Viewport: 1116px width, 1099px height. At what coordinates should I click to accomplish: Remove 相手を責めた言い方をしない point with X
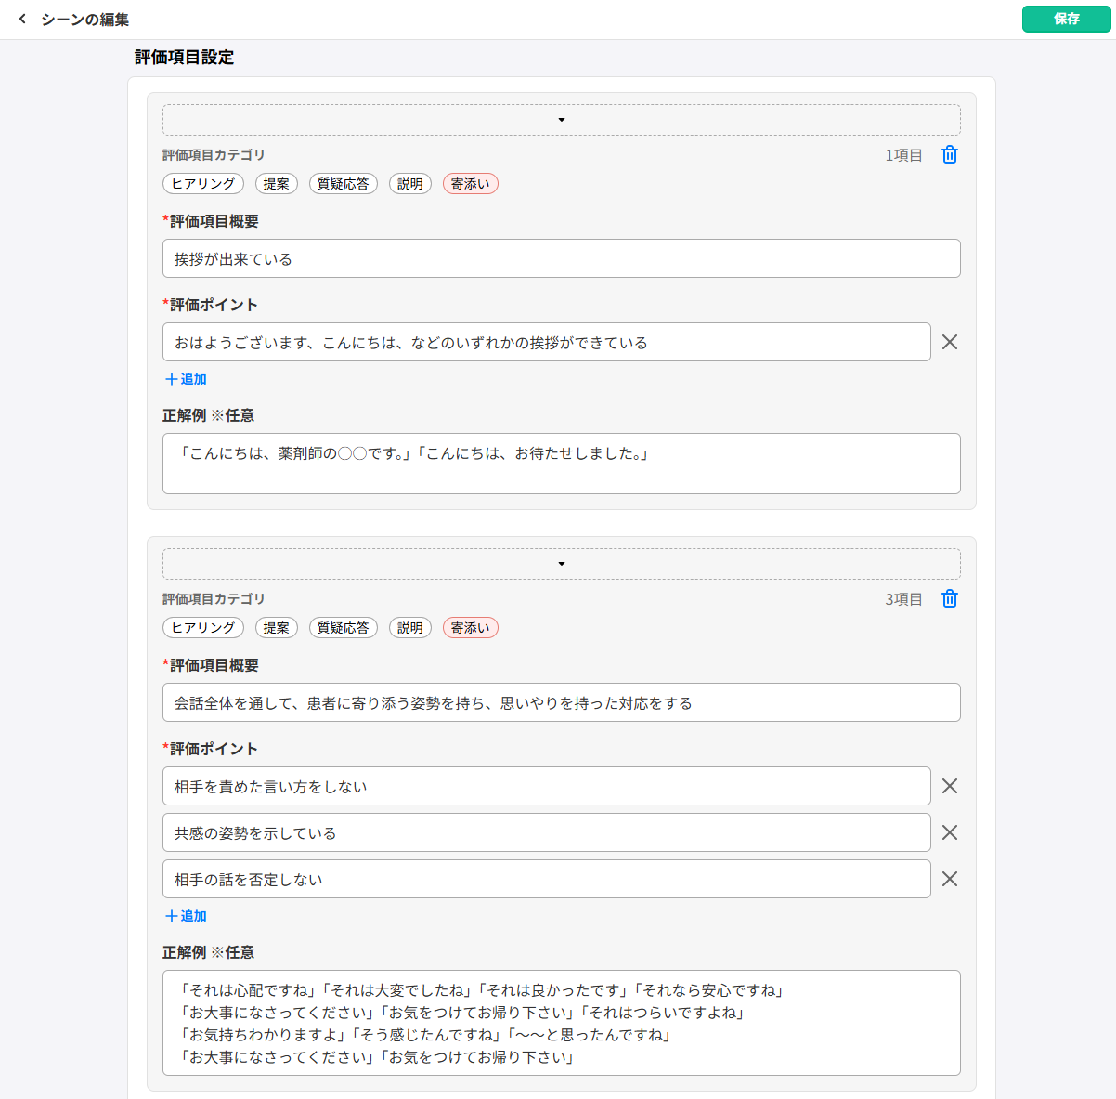[x=949, y=786]
